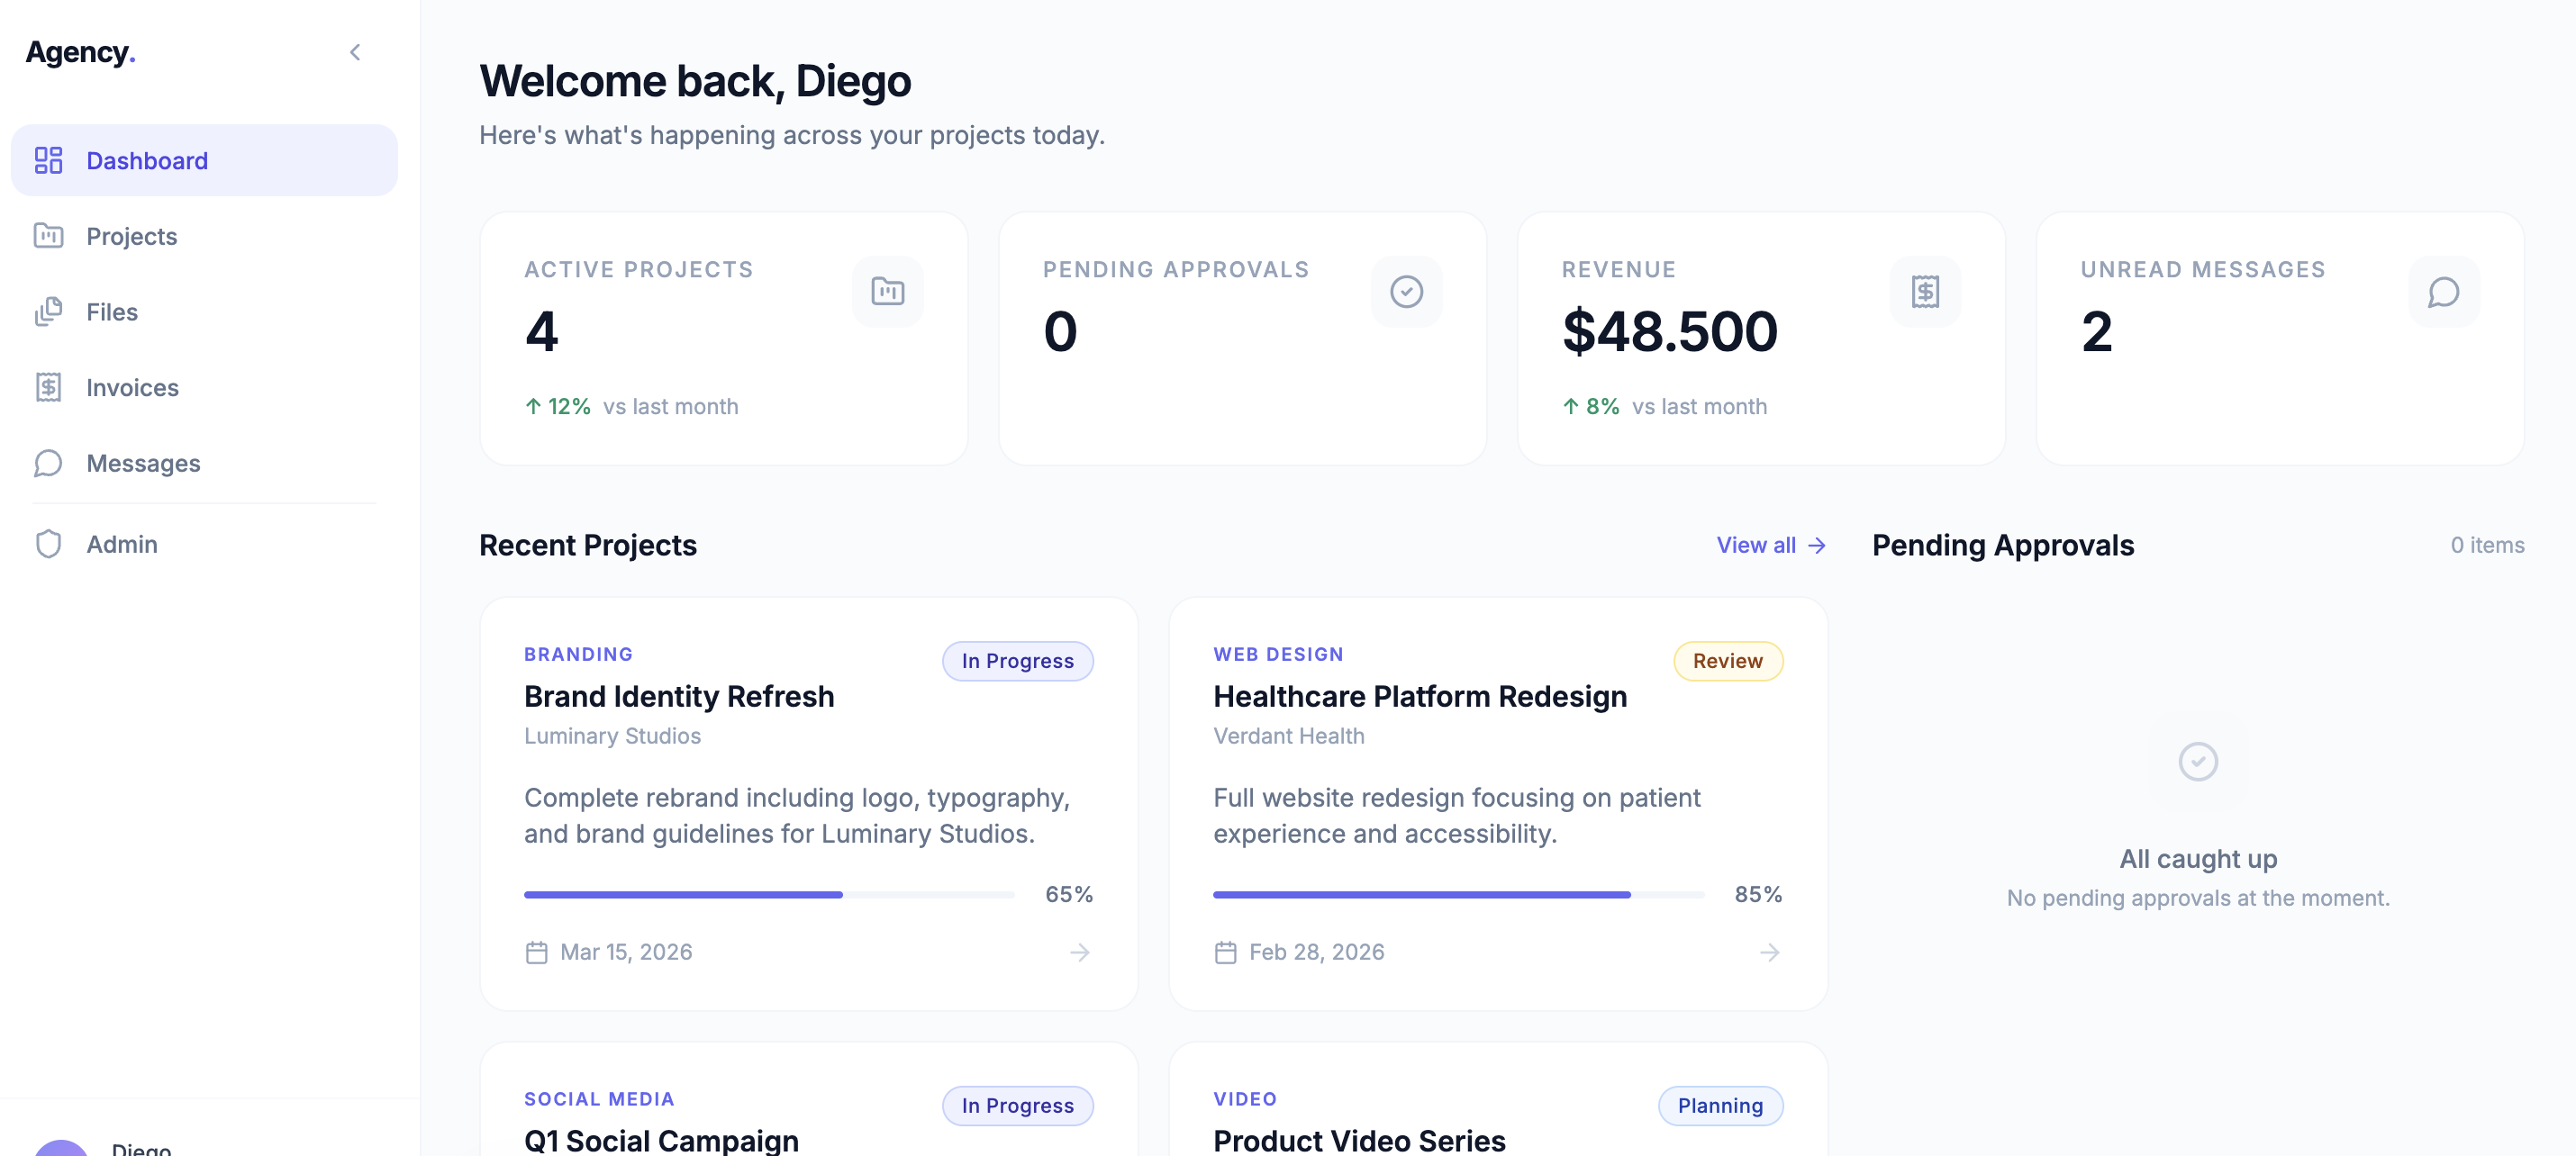The width and height of the screenshot is (2576, 1156).
Task: Click the Dashboard grid icon
Action: coord(48,160)
